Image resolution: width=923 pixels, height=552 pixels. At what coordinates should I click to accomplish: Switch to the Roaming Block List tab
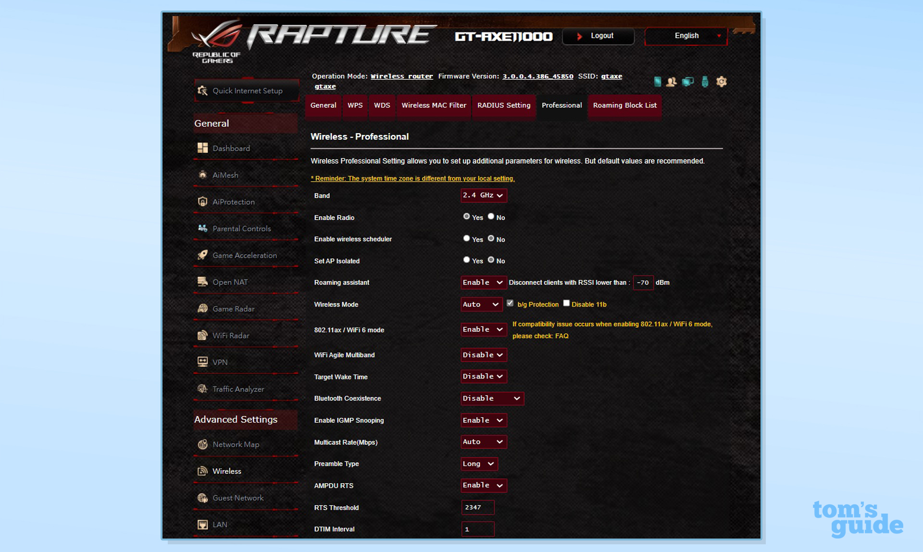(624, 105)
